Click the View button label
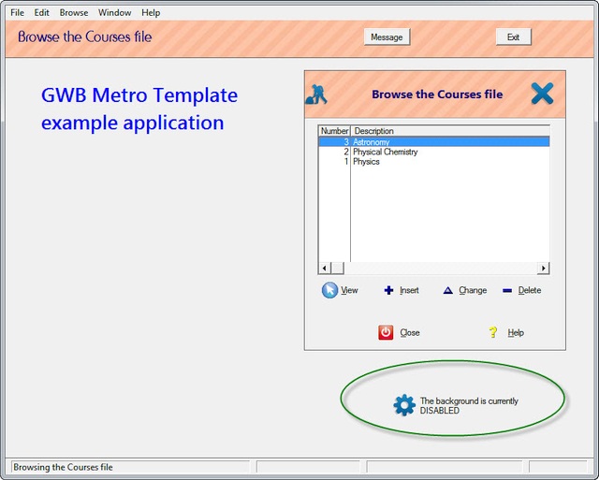This screenshot has width=599, height=480. coord(349,291)
